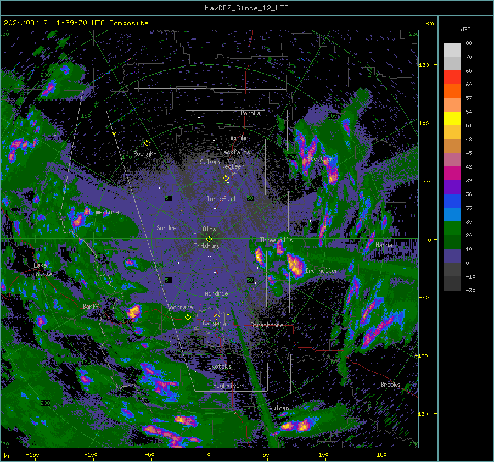
Task: Click the 2024/08/12 11:59:30 UTC Composite timestamp
Action: click(x=76, y=23)
